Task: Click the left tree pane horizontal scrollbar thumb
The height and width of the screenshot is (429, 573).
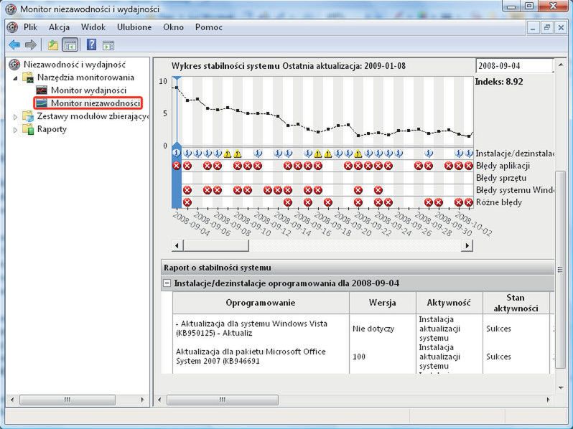Action: pyautogui.click(x=67, y=400)
